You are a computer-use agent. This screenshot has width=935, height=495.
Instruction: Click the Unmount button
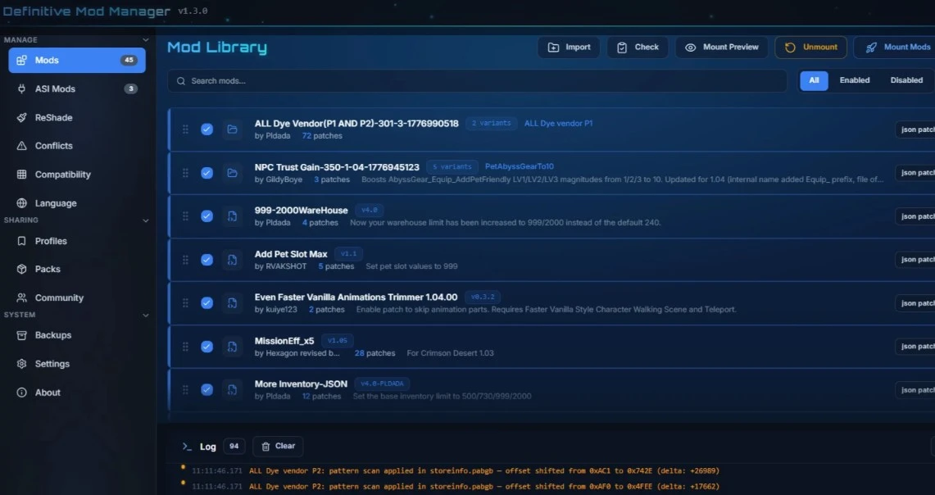[811, 47]
